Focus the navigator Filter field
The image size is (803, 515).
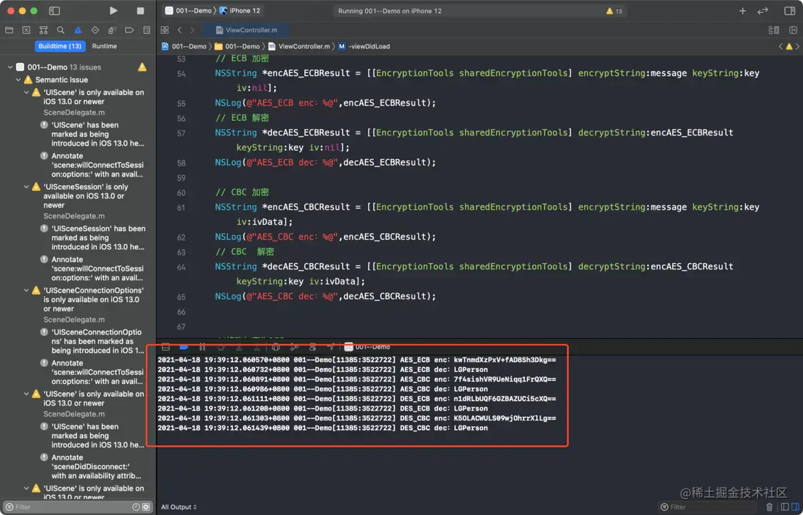point(77,507)
